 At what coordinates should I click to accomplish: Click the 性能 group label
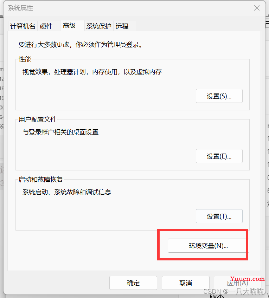tap(25, 59)
